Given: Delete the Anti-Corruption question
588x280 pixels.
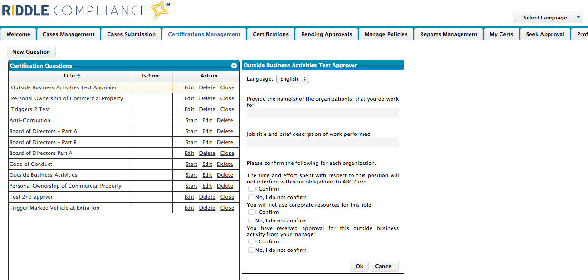Looking at the screenshot, I should coord(225,120).
